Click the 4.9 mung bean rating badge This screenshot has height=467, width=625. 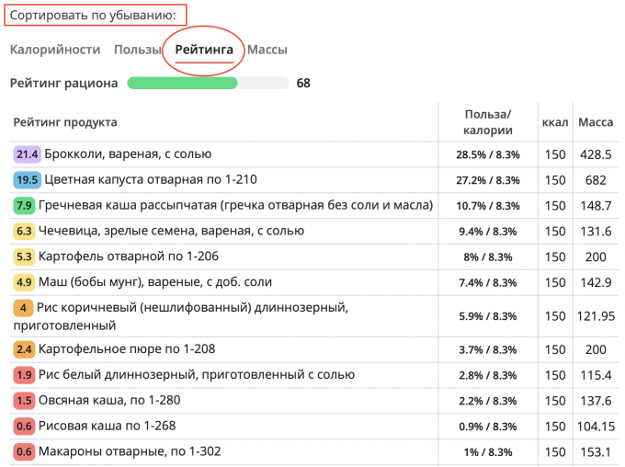tap(25, 282)
